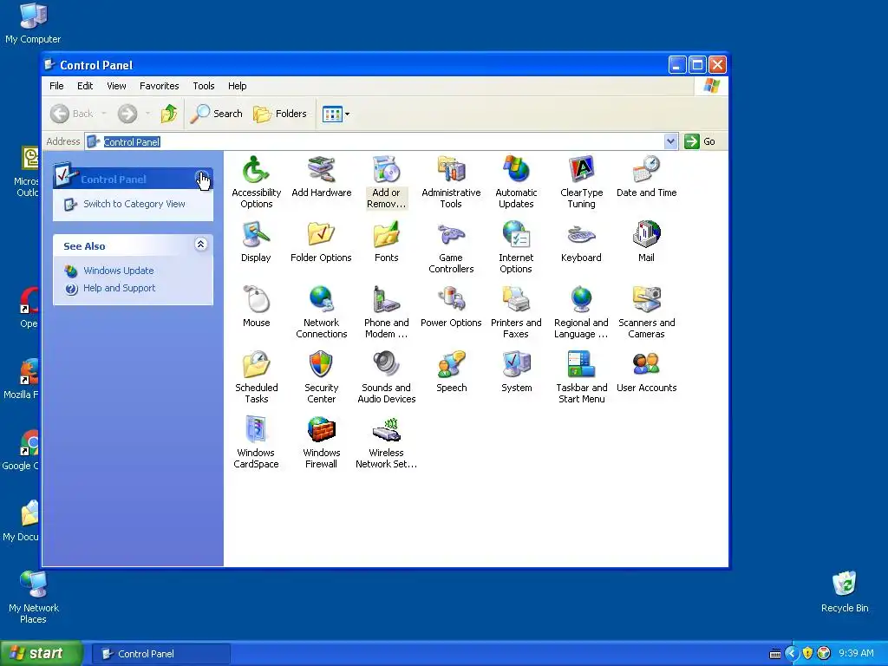
Task: Open the Fonts folder
Action: coord(386,242)
